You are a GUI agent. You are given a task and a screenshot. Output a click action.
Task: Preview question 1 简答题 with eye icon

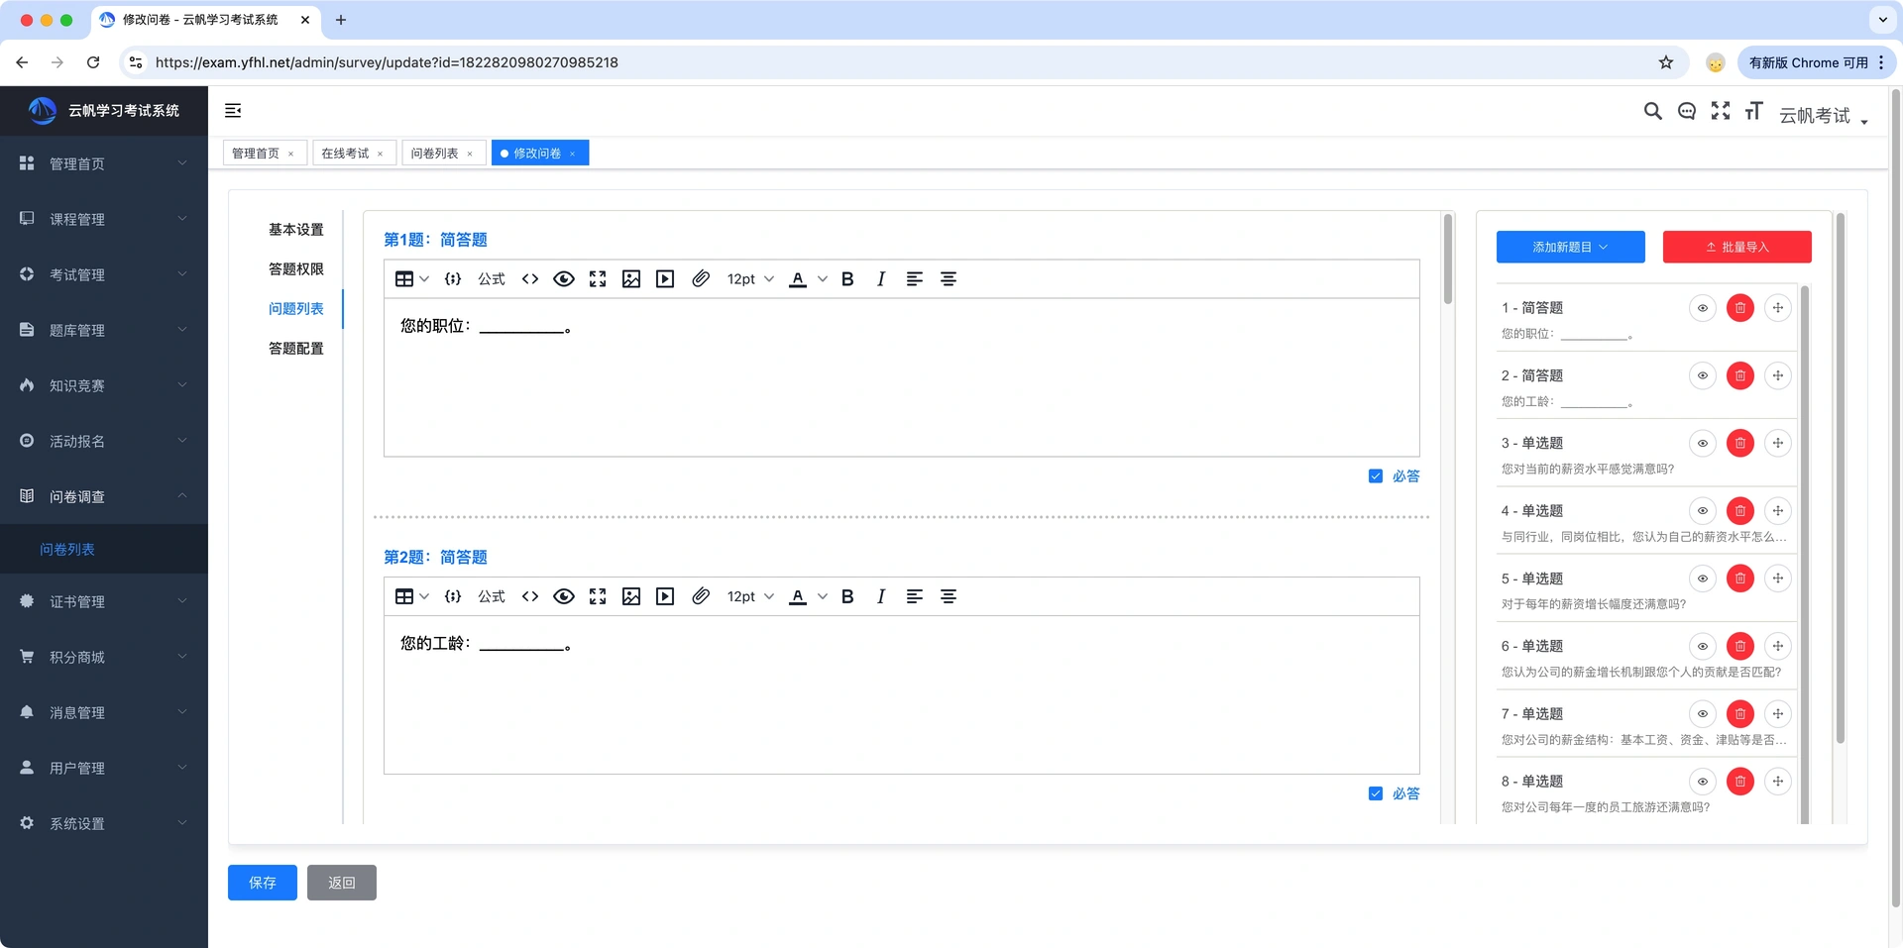coord(1703,308)
